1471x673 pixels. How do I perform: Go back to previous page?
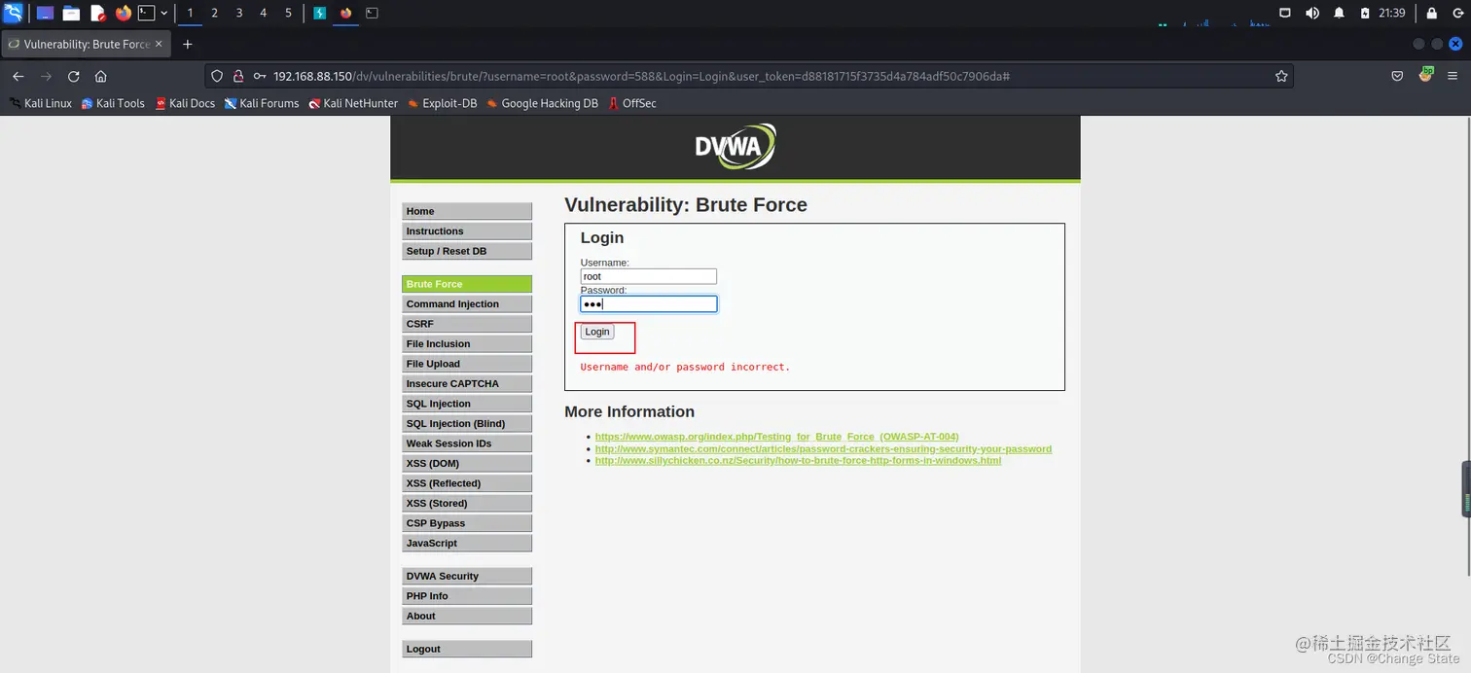(x=18, y=76)
